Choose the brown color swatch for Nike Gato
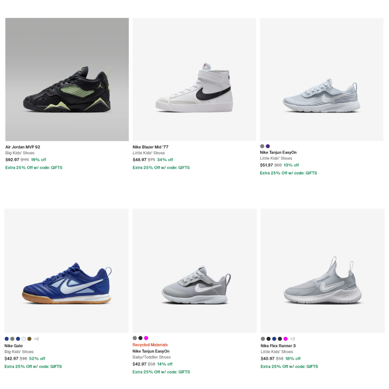This screenshot has width=389, height=389. pos(29,339)
